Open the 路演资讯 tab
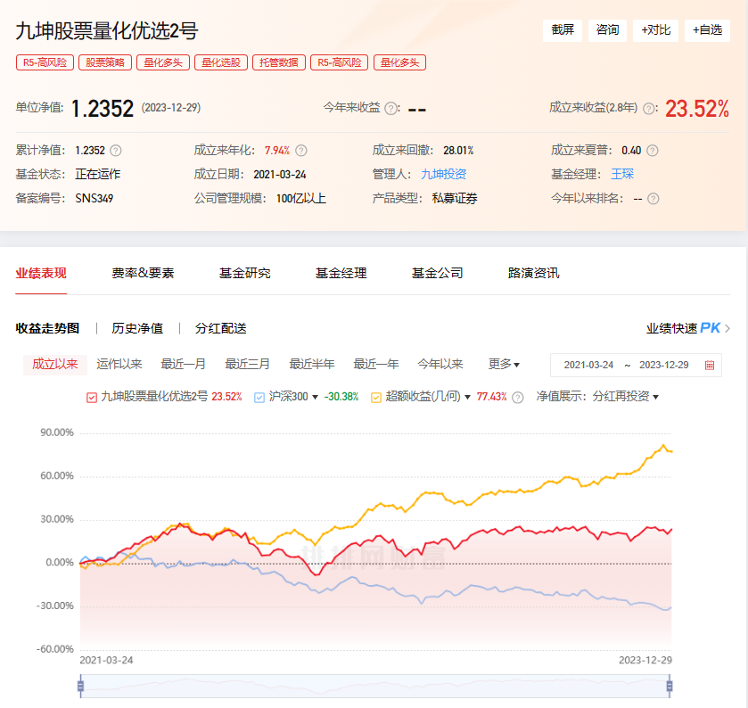748x708 pixels. tap(534, 274)
